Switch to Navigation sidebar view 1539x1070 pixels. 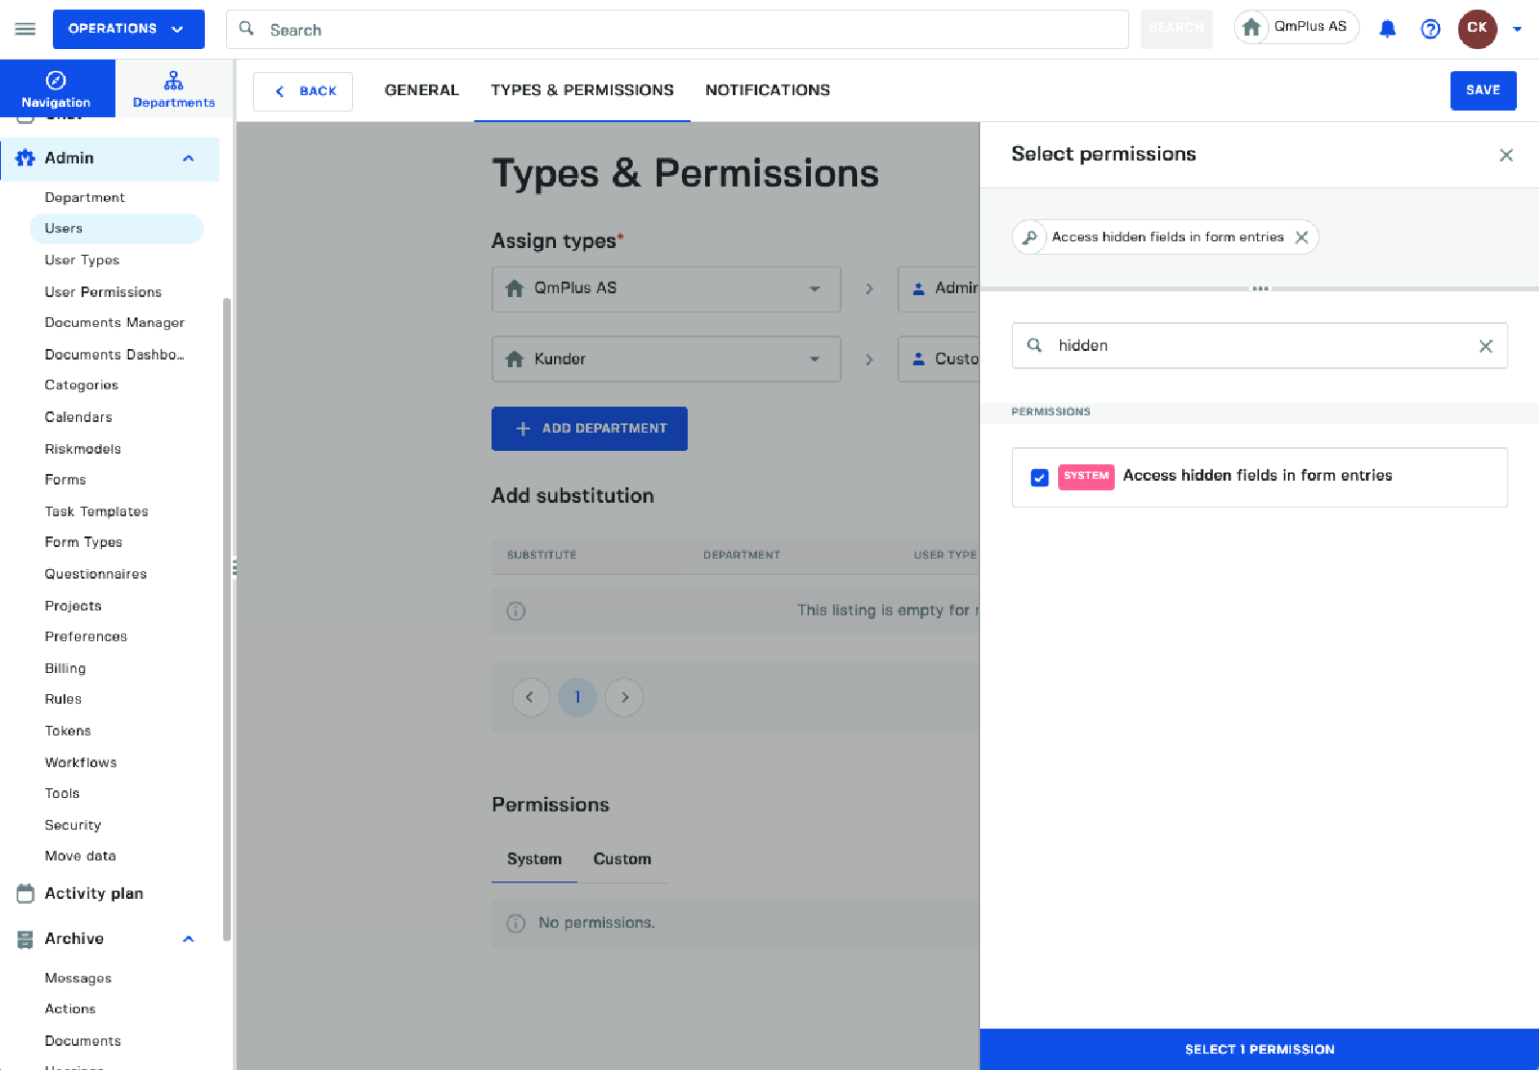click(57, 88)
